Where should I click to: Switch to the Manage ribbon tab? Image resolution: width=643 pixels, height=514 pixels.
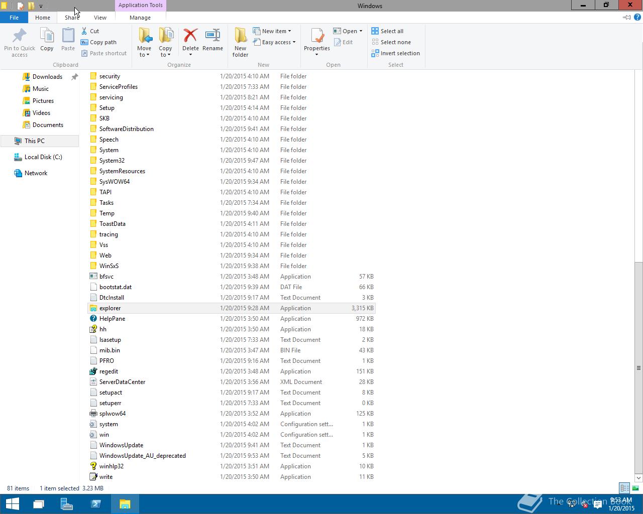[140, 17]
